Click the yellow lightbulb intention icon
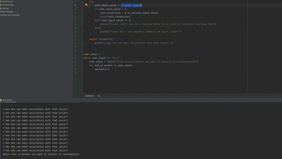Viewport: 282px width, 159px height. pos(86,5)
